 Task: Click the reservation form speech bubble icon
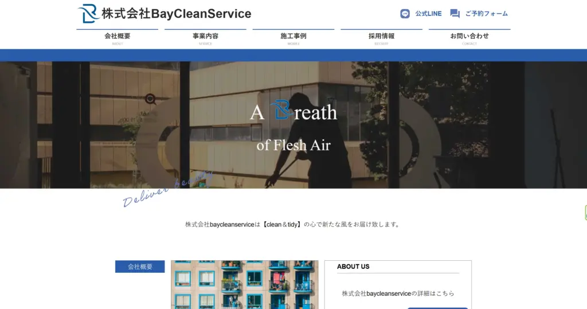455,14
